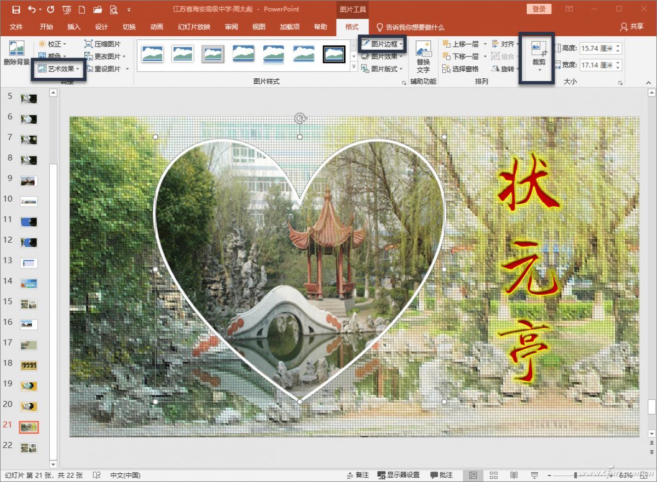657x482 pixels.
Task: Switch to slide sorter view icon
Action: click(x=493, y=474)
